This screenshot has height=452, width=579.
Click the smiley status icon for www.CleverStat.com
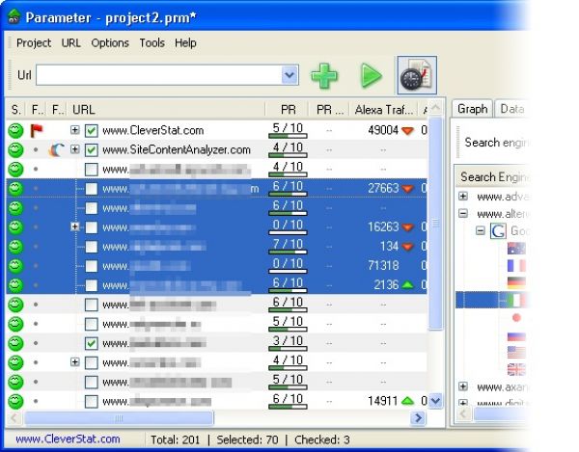[x=15, y=130]
